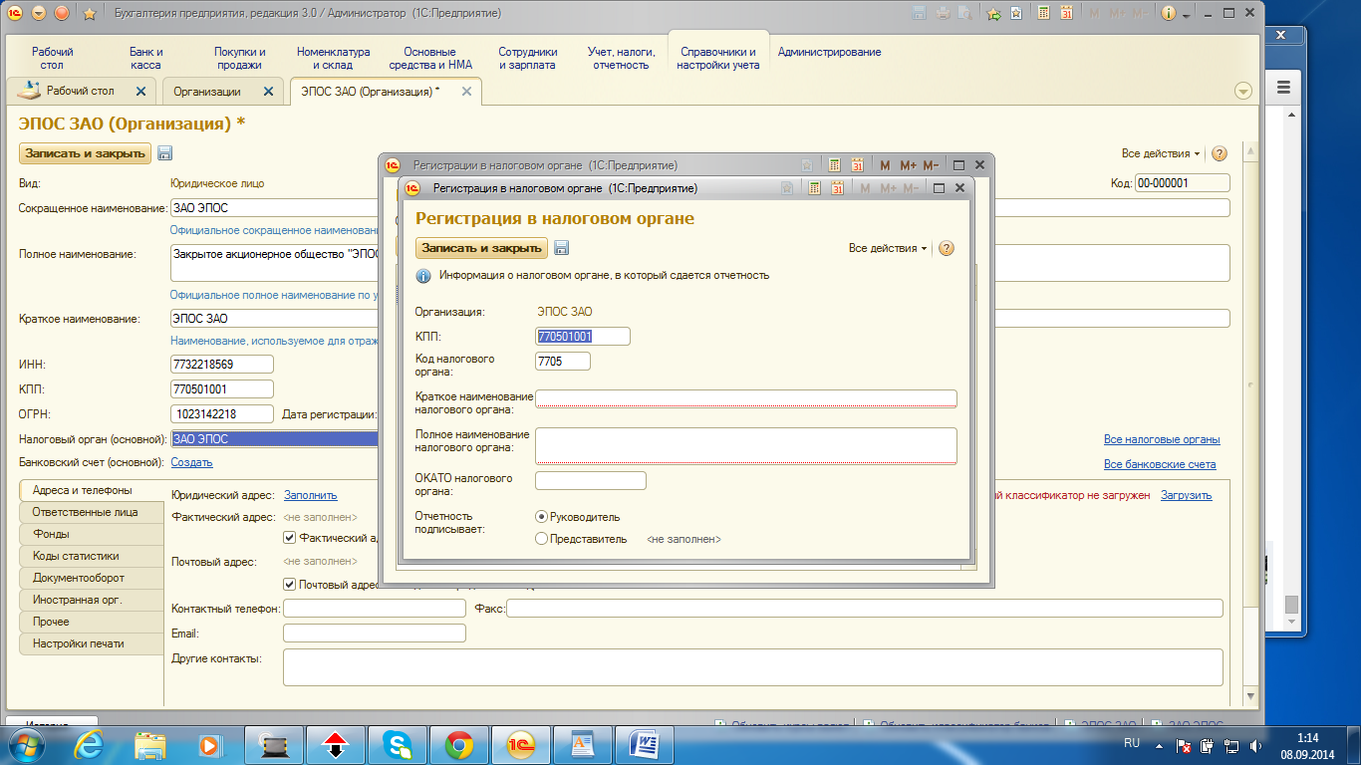Click Записать и закрыть in organization form

coord(86,153)
